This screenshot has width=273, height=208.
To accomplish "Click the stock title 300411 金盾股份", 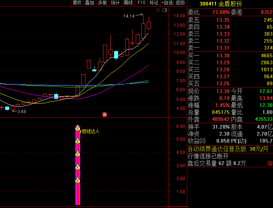I will [x=221, y=4].
